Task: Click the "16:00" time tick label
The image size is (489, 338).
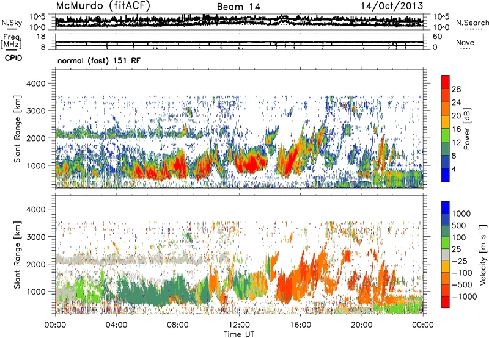Action: coord(300,325)
